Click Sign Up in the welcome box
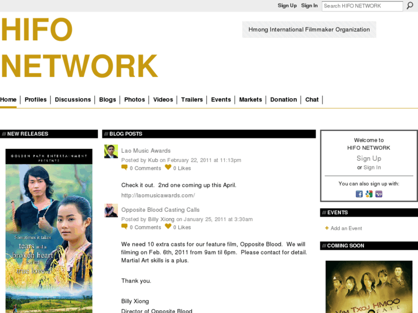The image size is (418, 313). (369, 159)
